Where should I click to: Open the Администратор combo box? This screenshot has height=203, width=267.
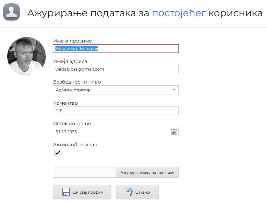pos(112,90)
